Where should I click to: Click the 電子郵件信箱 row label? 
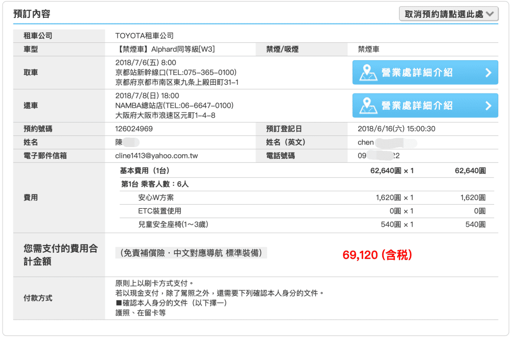tap(45, 156)
